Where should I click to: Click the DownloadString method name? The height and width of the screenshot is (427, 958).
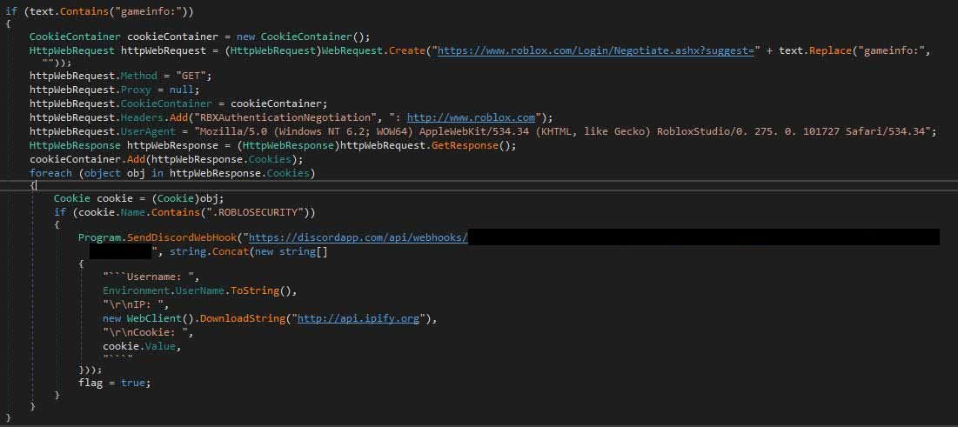(243, 319)
